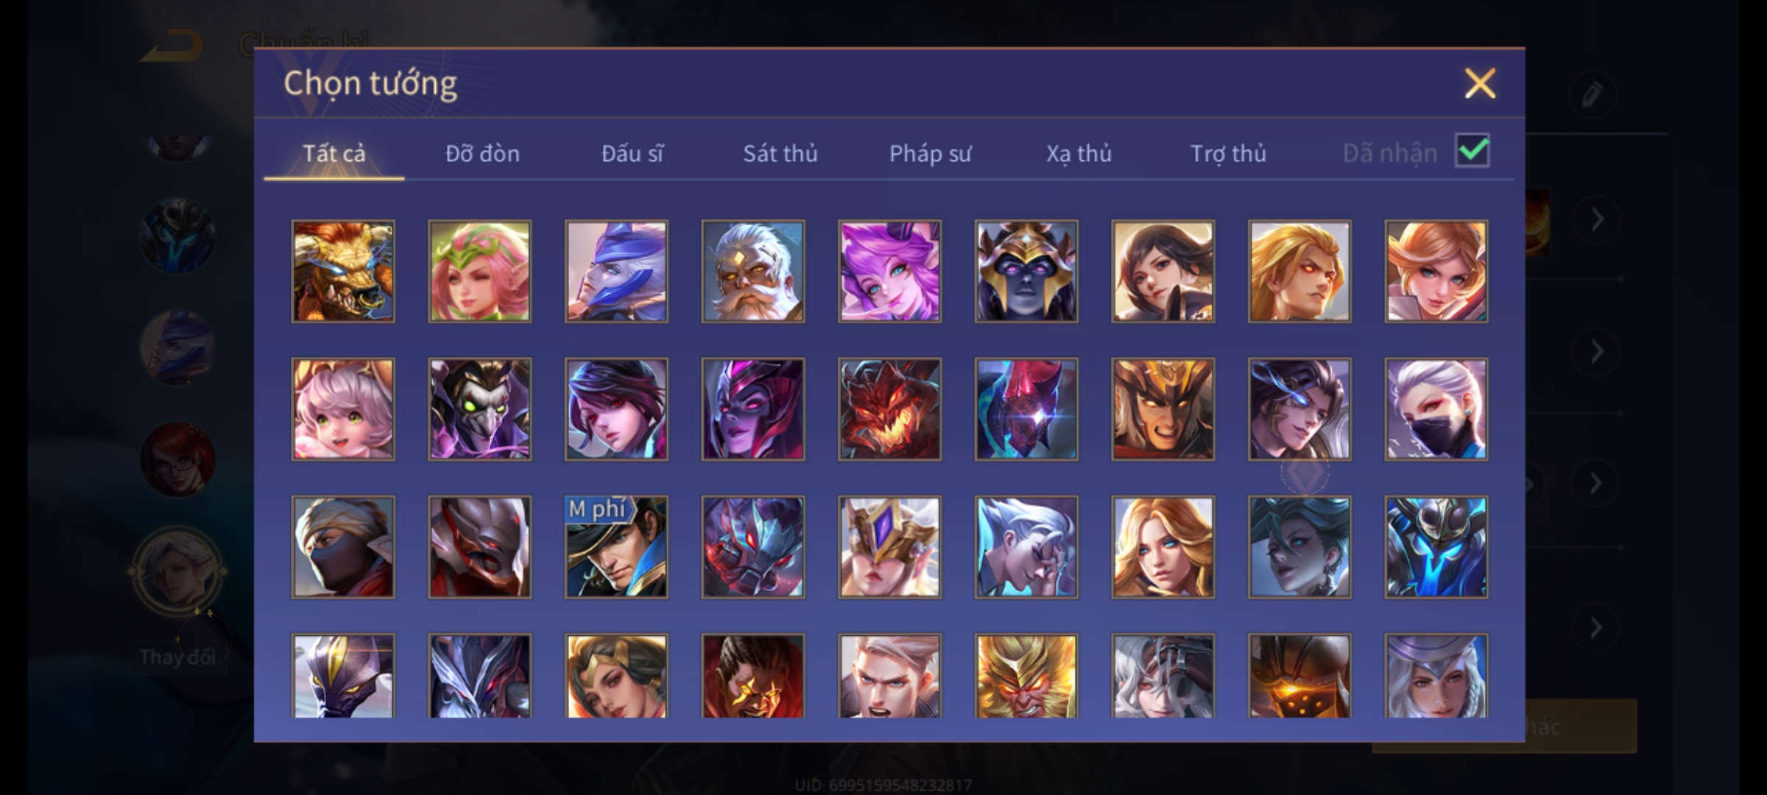Open the Đấu sĩ category tab
Screen dimensions: 1767x795
(632, 153)
